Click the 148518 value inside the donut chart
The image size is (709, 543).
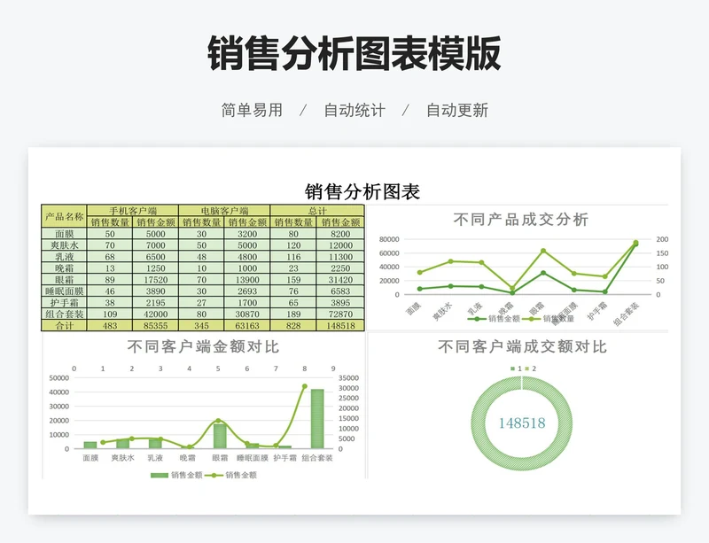tap(522, 423)
